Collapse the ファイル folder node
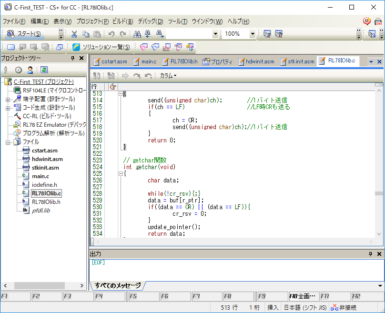This screenshot has width=385, height=313. click(8, 142)
